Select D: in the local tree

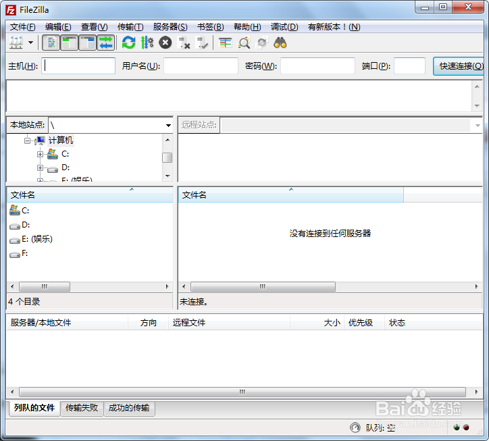(x=66, y=167)
